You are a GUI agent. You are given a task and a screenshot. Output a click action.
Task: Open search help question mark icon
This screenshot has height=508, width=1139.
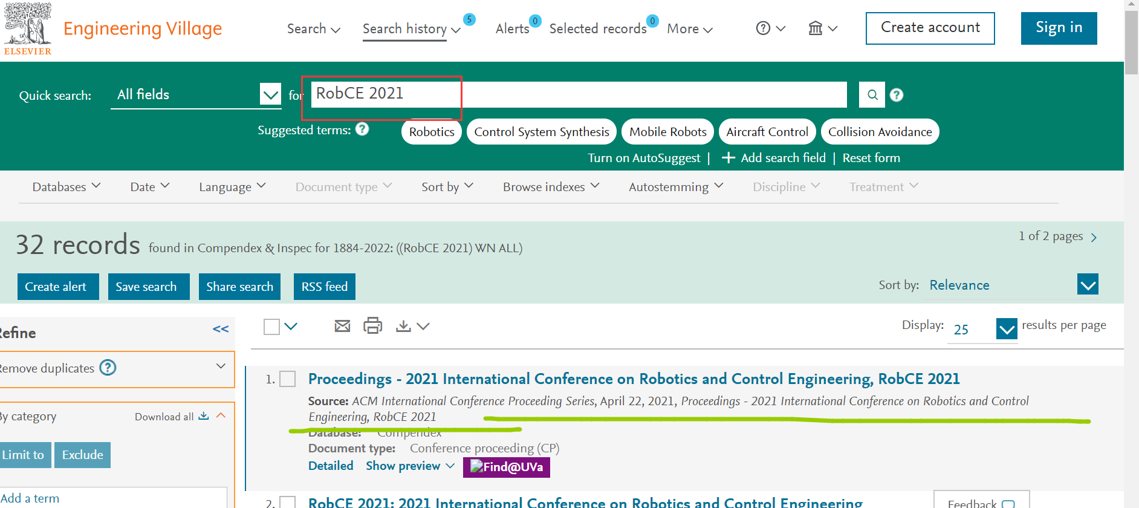tap(897, 95)
